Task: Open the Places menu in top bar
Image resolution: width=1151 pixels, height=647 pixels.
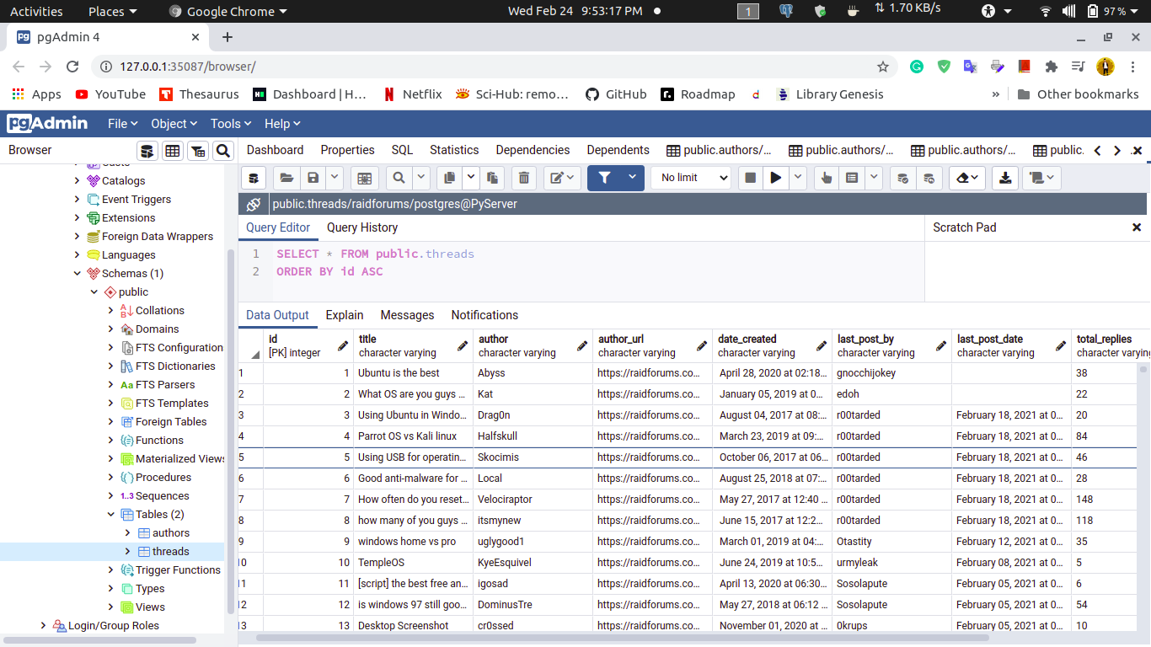Action: tap(112, 11)
